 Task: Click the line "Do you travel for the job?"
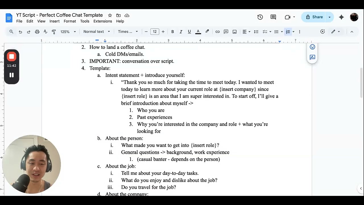148,187
